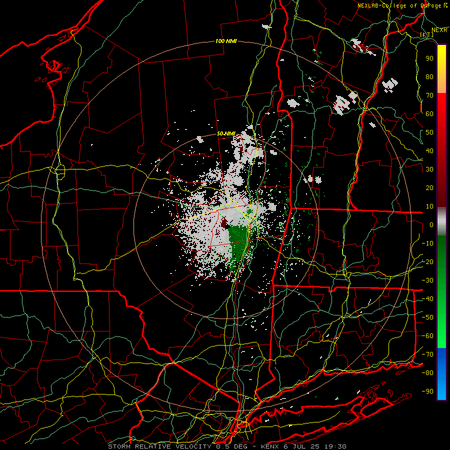Image resolution: width=450 pixels, height=450 pixels.
Task: Click the NEXR label above the scale
Action: (439, 30)
